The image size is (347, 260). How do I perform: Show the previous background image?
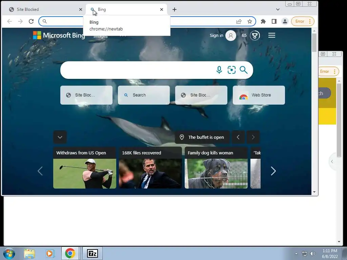(238, 137)
